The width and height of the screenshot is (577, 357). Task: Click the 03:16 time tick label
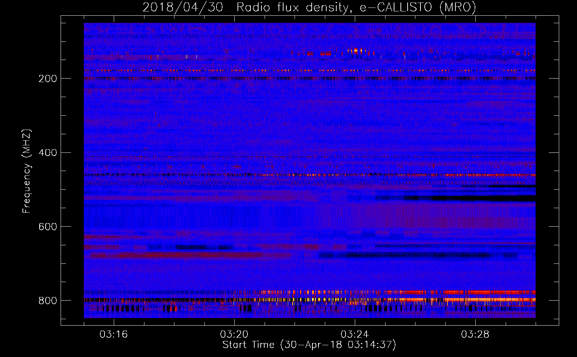point(113,335)
